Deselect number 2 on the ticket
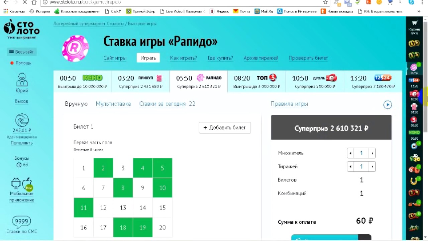The width and height of the screenshot is (428, 241). (x=103, y=168)
